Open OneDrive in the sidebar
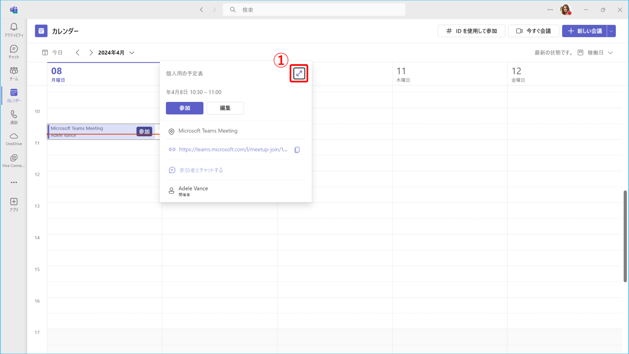The image size is (629, 354). point(14,139)
